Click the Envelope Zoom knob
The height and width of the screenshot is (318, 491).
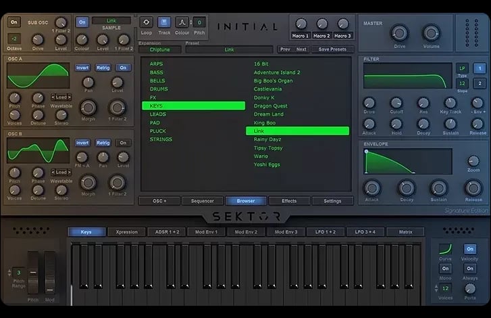[473, 161]
